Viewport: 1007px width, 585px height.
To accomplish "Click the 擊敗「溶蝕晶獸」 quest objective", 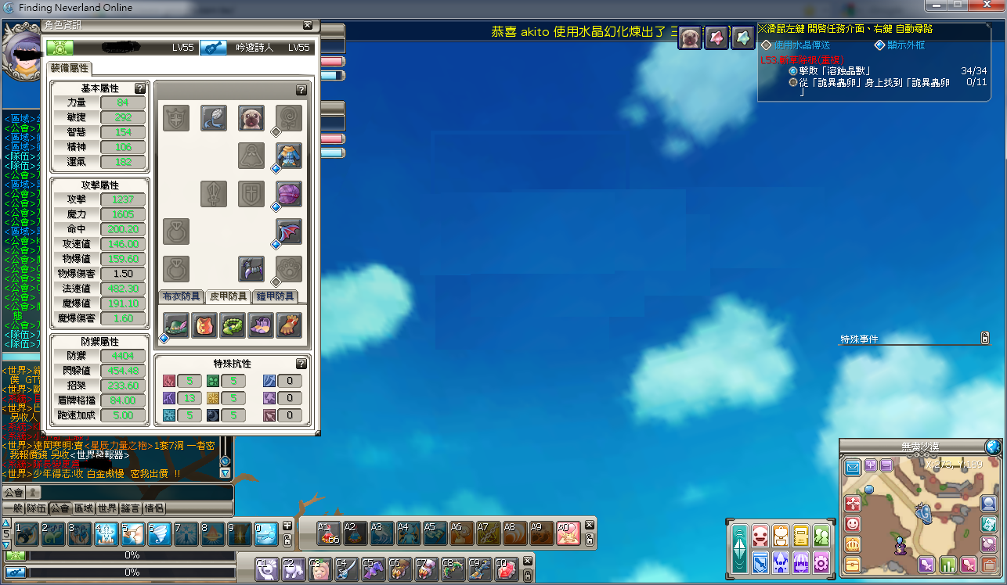I will point(834,71).
